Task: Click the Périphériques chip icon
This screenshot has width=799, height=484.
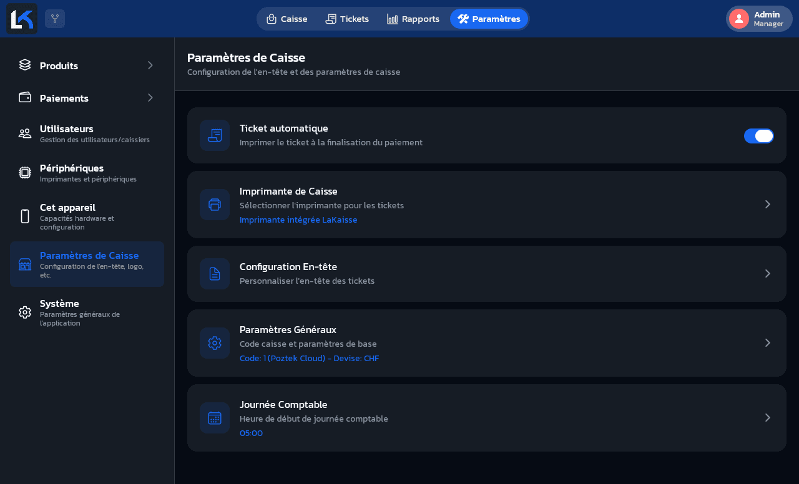Action: (x=25, y=173)
